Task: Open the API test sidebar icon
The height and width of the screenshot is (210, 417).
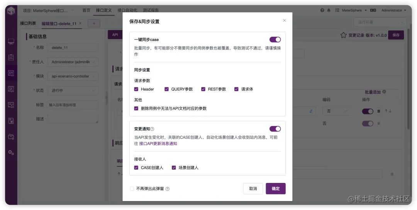Action: (11, 73)
